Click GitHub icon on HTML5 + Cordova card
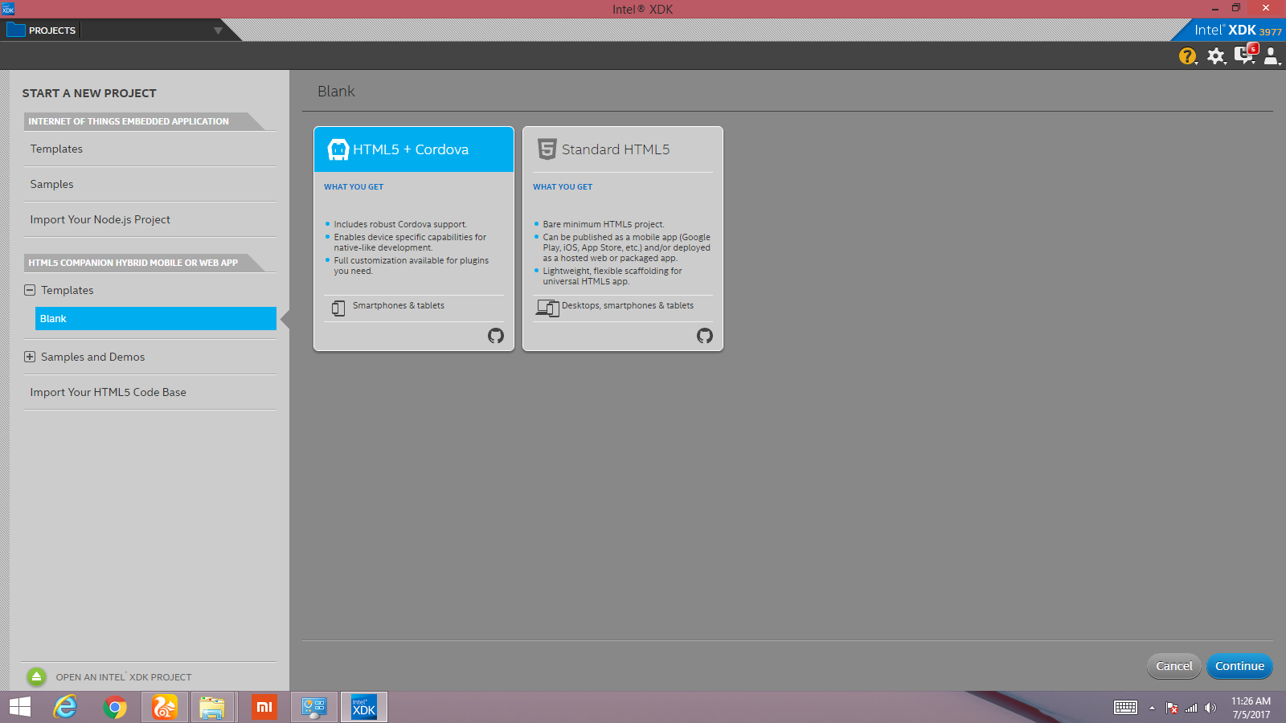Viewport: 1286px width, 723px height. coord(496,336)
